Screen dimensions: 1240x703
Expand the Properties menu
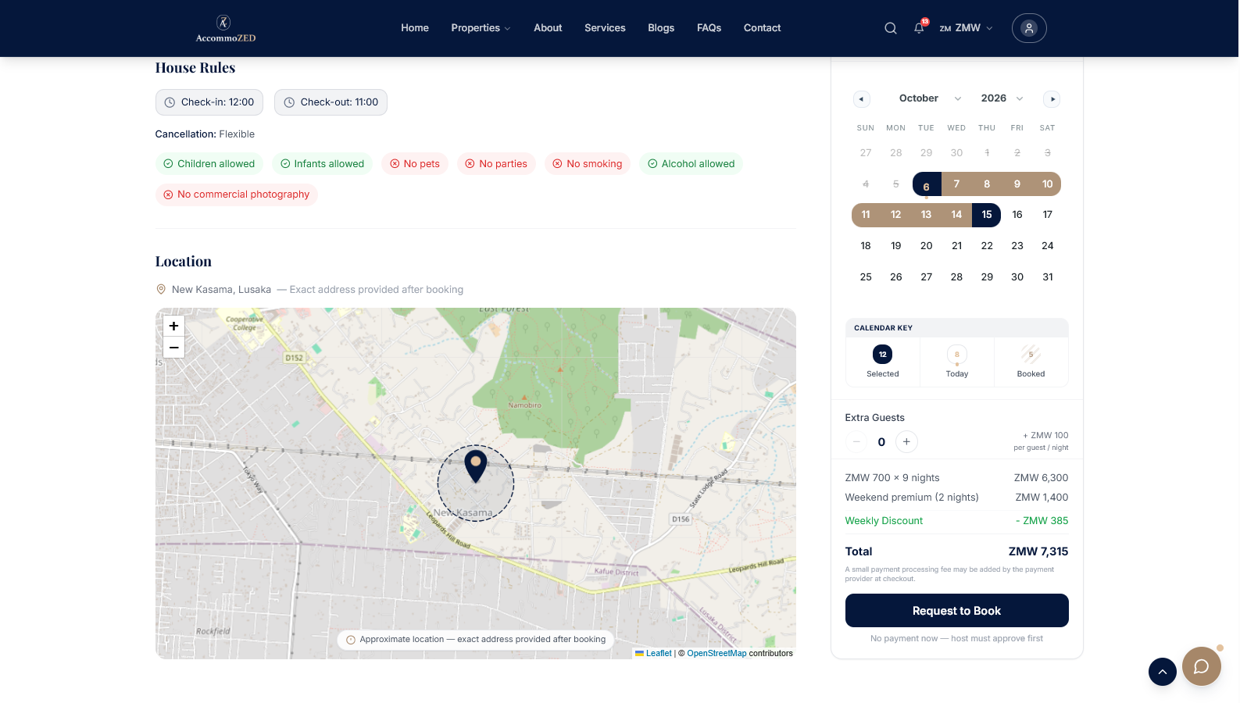tap(481, 28)
